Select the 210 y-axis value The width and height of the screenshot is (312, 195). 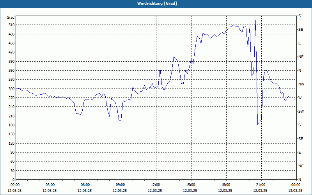point(12,116)
